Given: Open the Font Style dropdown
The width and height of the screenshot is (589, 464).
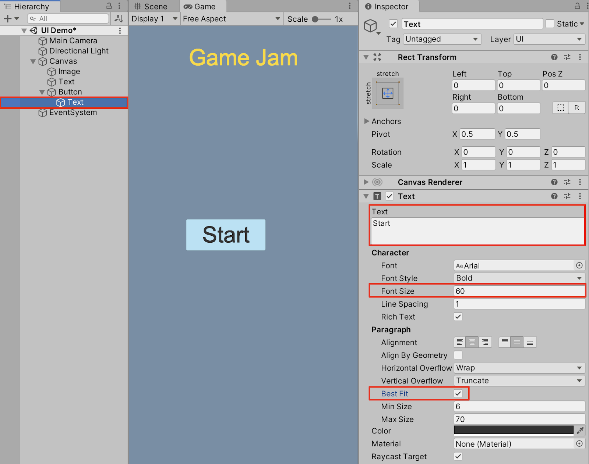Looking at the screenshot, I should coord(519,278).
